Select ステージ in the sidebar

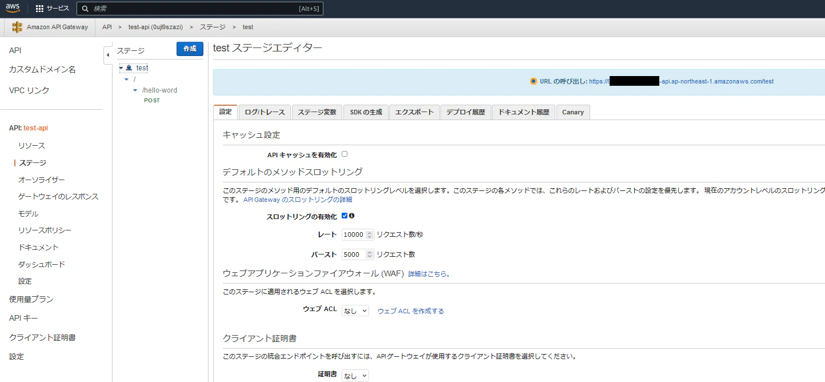32,163
